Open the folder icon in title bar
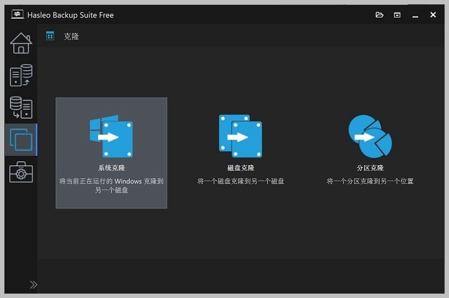This screenshot has height=298, width=449. coord(379,15)
